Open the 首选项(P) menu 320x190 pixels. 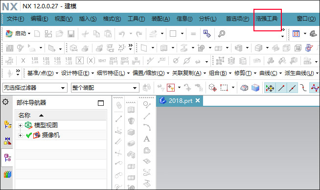(x=237, y=19)
